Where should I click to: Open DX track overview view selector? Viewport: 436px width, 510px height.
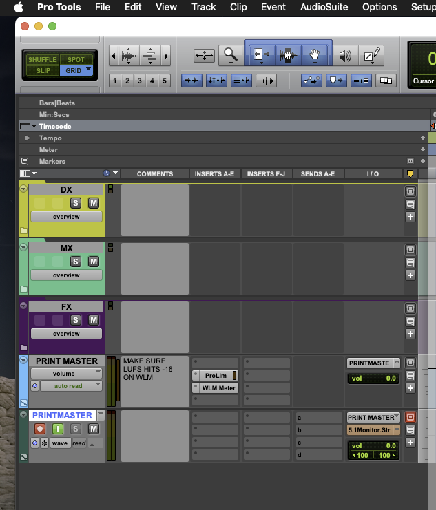(66, 217)
